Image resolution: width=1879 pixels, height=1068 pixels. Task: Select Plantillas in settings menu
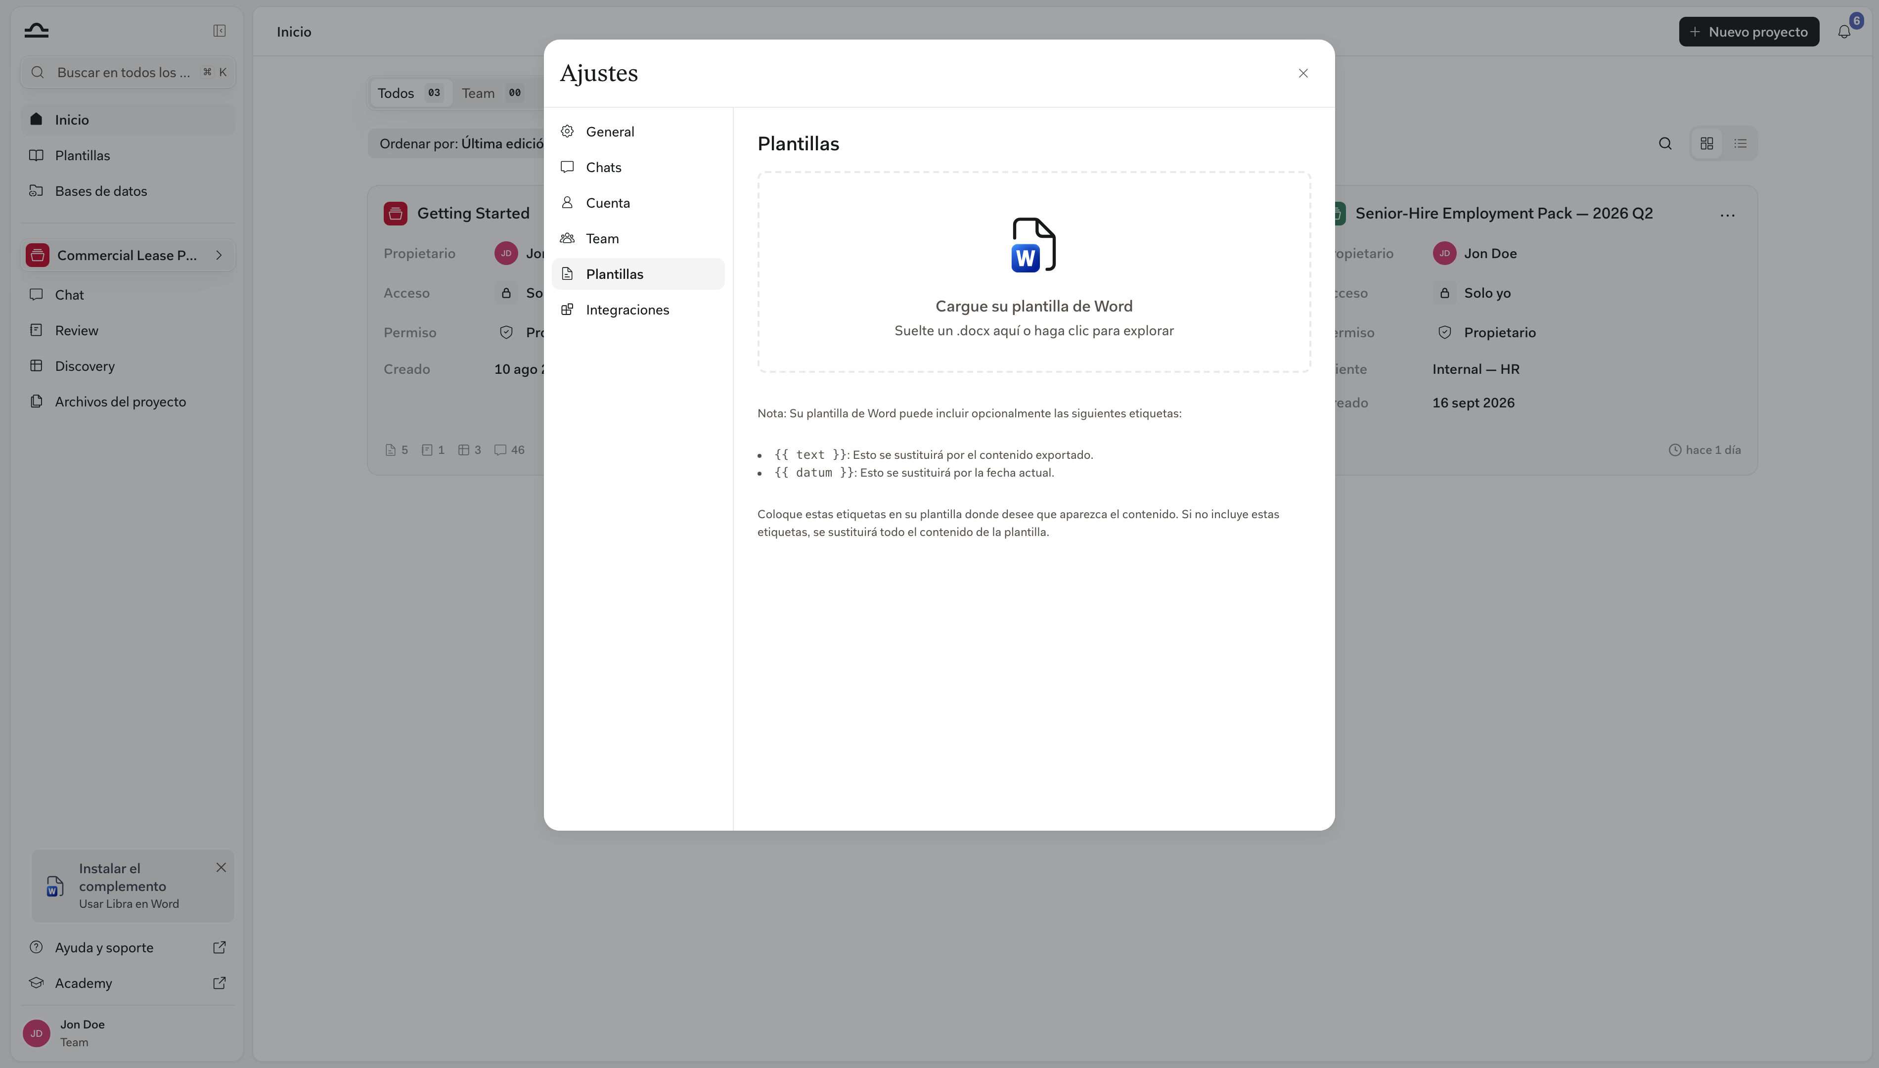(638, 274)
